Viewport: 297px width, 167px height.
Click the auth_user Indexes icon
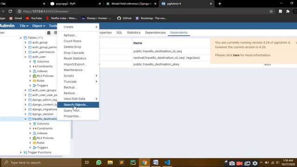34,71
